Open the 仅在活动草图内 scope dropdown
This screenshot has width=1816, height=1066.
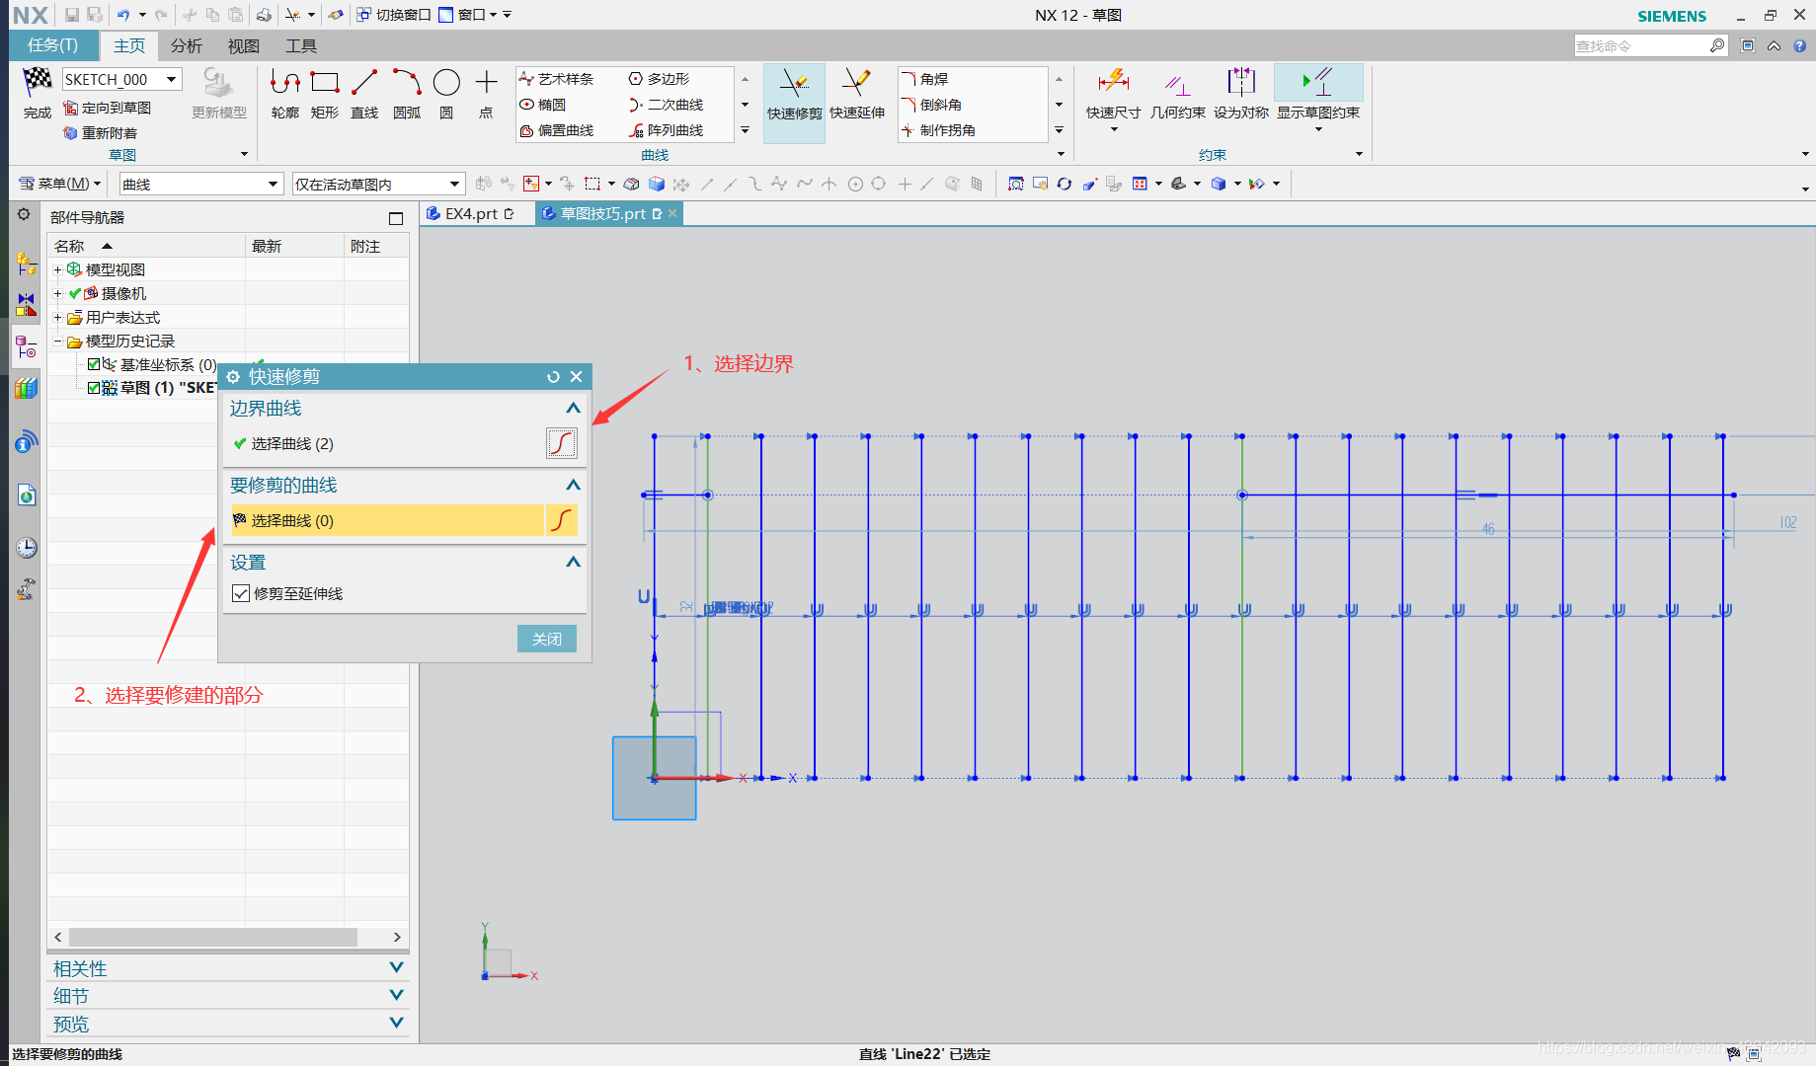click(x=454, y=185)
